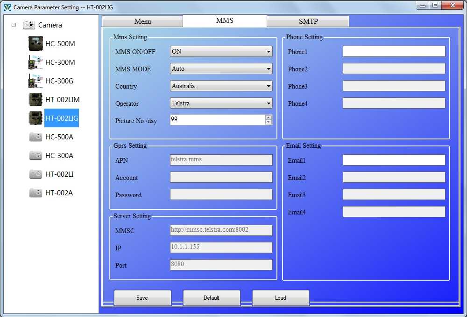The image size is (467, 317).
Task: Increase Picture No./day with up arrow
Action: [x=269, y=117]
